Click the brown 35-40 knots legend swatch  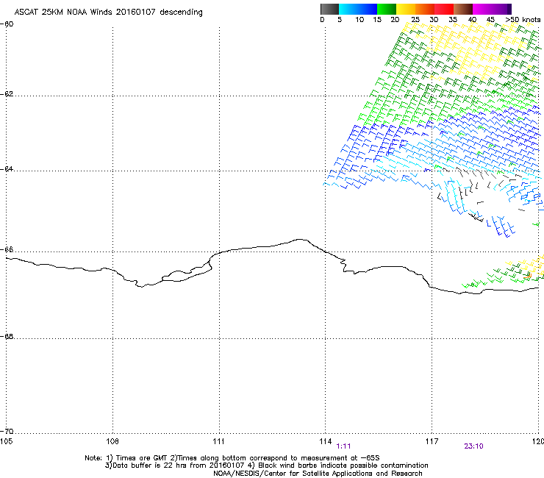463,9
